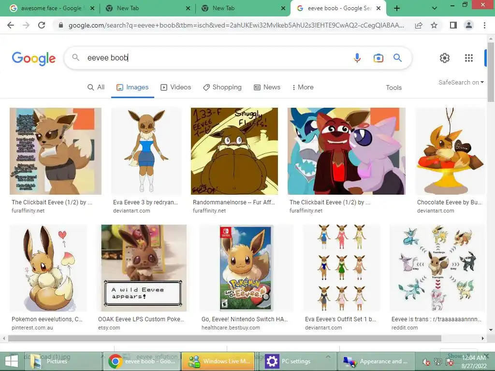The image size is (495, 371).
Task: Select the Images tab
Action: [x=132, y=87]
